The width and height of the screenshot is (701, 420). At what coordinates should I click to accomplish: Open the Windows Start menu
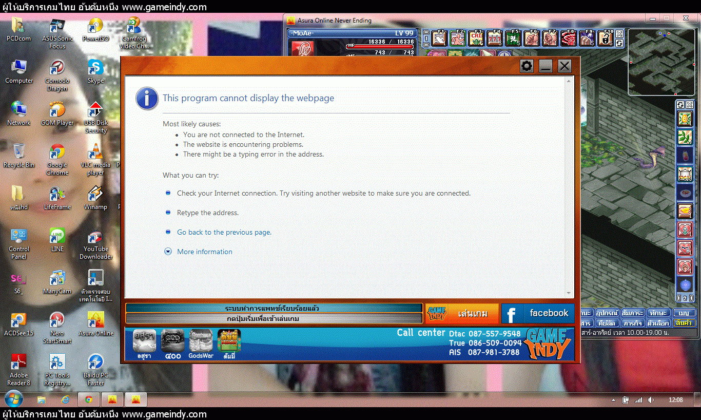[x=13, y=399]
